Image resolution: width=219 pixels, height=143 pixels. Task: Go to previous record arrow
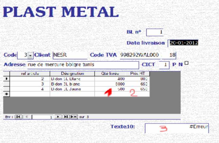click(26, 117)
